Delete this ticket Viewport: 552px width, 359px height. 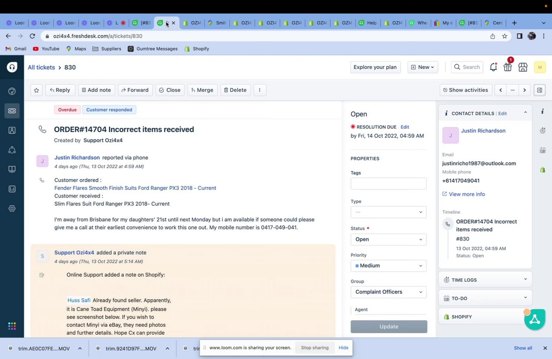(235, 90)
